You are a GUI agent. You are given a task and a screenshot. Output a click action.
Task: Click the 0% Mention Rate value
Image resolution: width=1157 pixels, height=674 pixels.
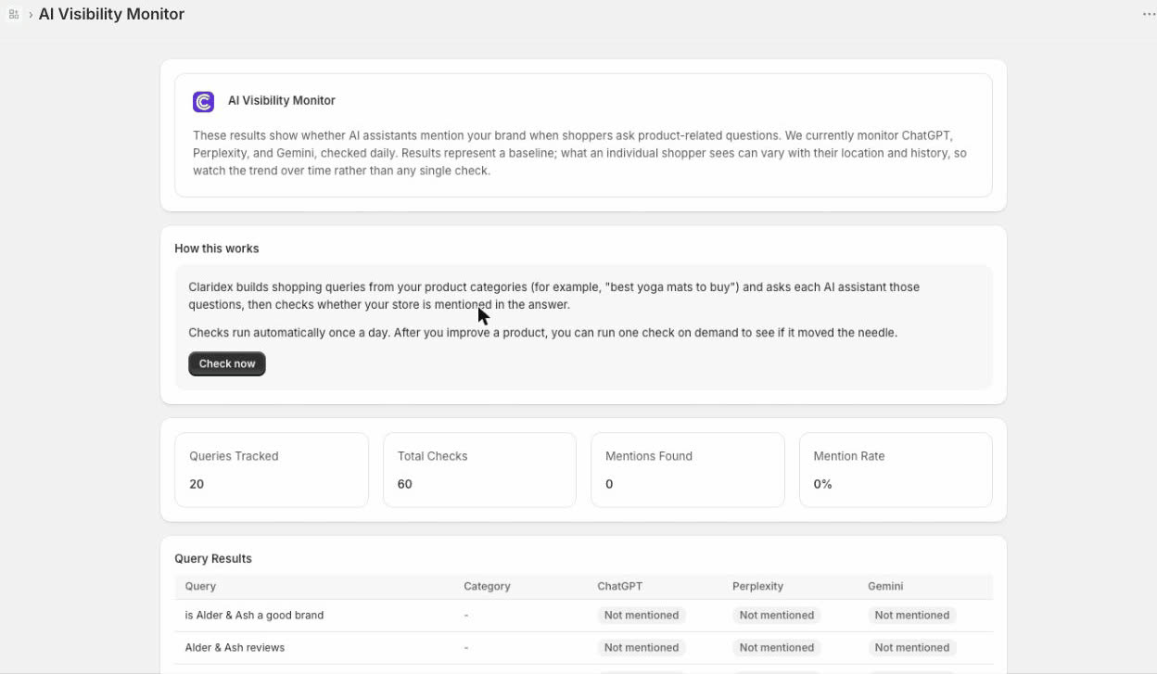pyautogui.click(x=822, y=484)
